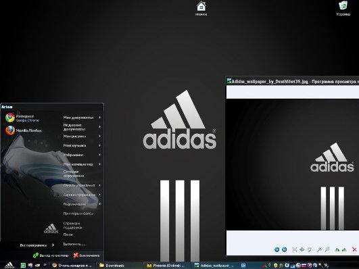Viewport: 359px width, 269px height.
Task: Click the yellow shield tray icon
Action: 276,266
